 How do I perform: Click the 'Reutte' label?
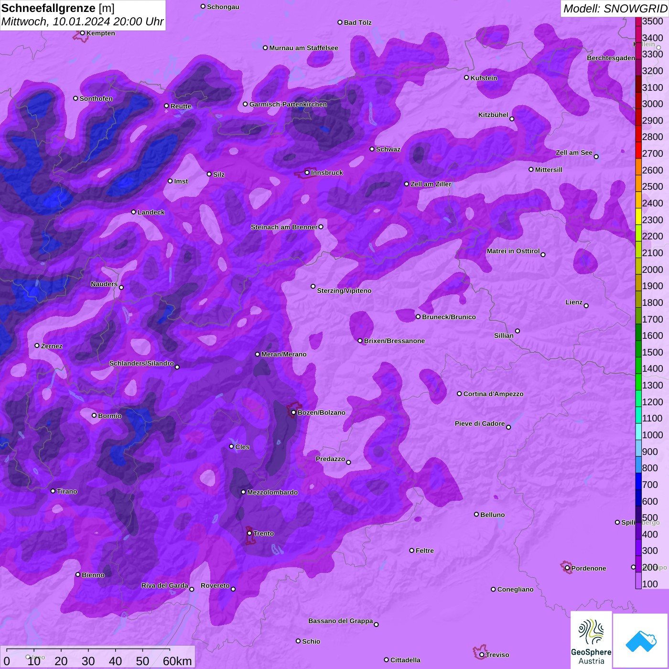coord(181,106)
